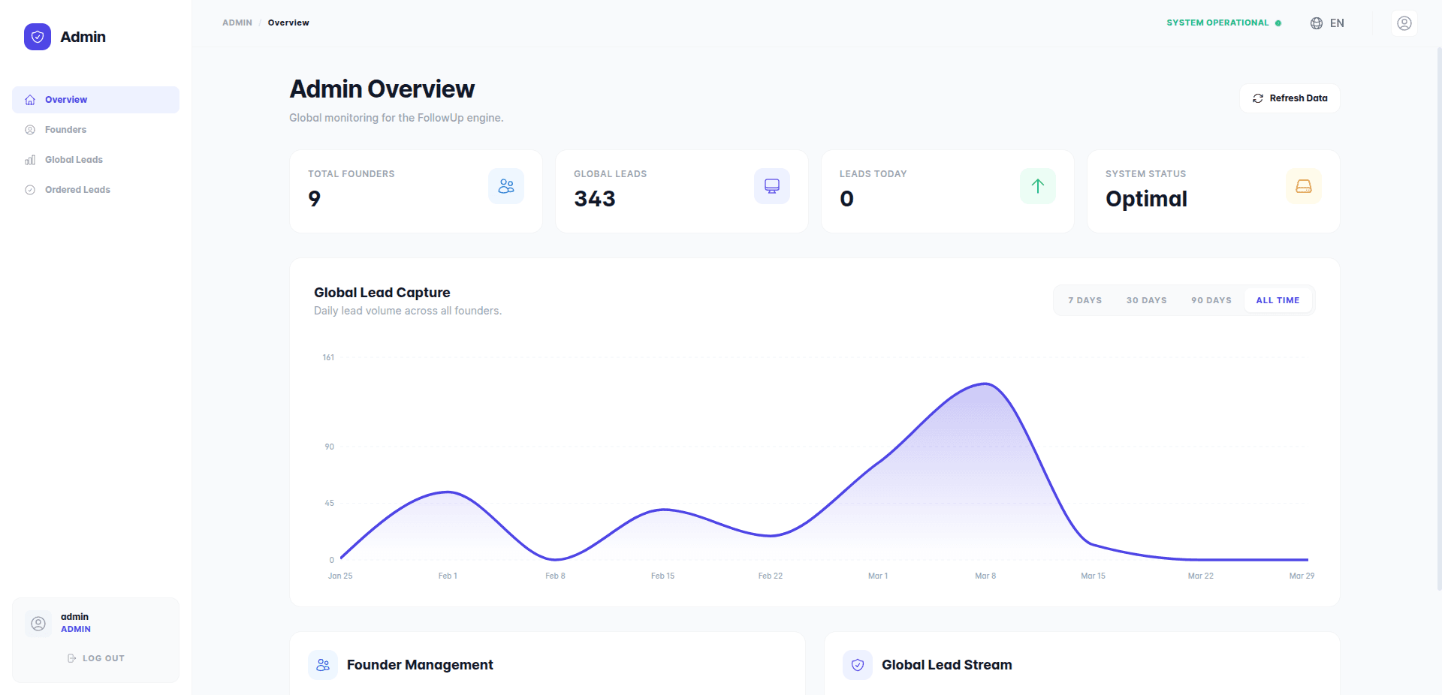The image size is (1442, 695).
Task: Click the Optimal system status text
Action: pyautogui.click(x=1146, y=199)
